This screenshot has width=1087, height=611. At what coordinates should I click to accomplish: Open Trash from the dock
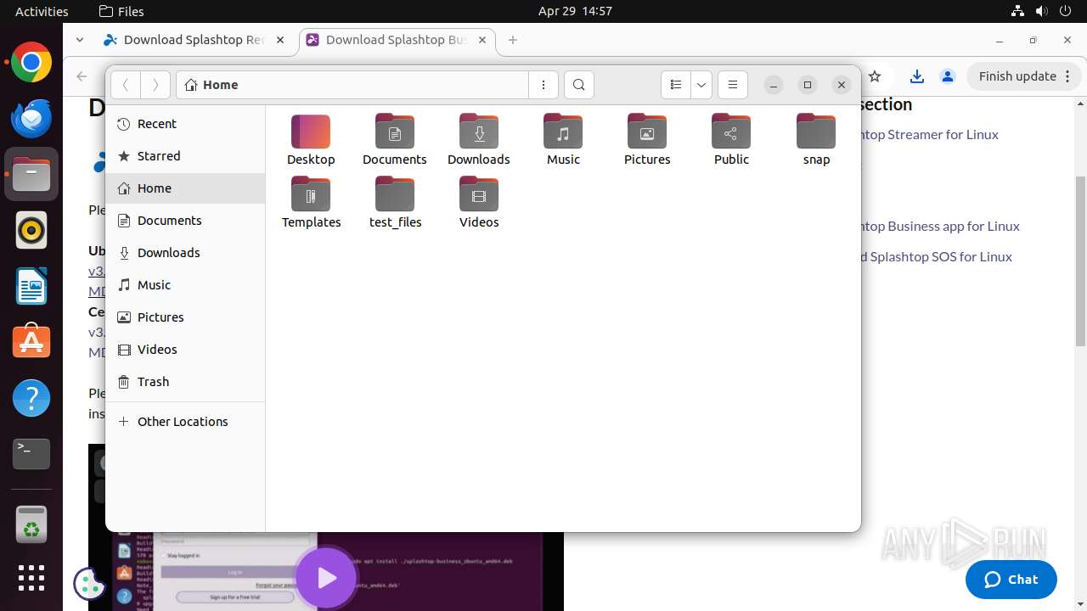click(x=31, y=525)
